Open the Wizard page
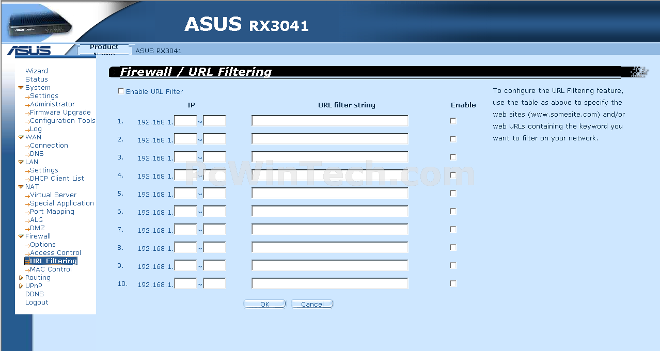This screenshot has height=351, width=660. click(37, 71)
